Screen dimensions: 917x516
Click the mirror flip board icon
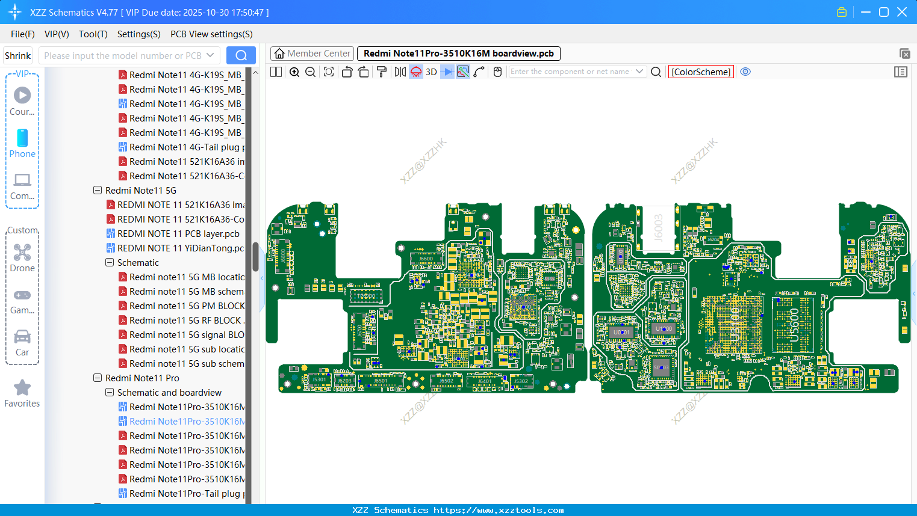click(400, 72)
